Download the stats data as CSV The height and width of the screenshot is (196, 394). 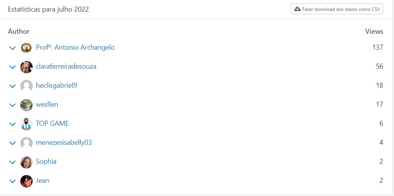click(337, 9)
